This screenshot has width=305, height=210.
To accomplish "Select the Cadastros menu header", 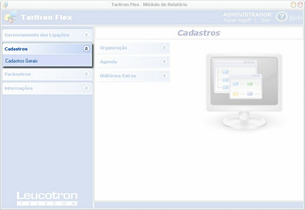I will [x=47, y=49].
